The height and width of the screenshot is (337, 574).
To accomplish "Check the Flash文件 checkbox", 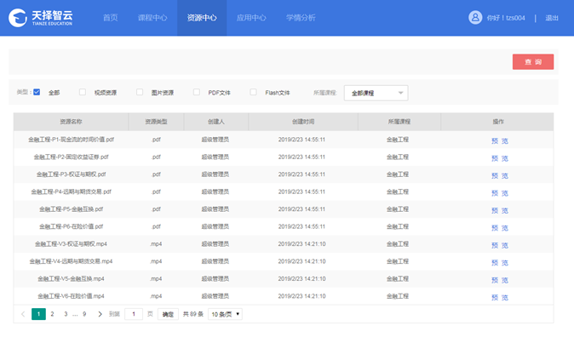I will [253, 92].
